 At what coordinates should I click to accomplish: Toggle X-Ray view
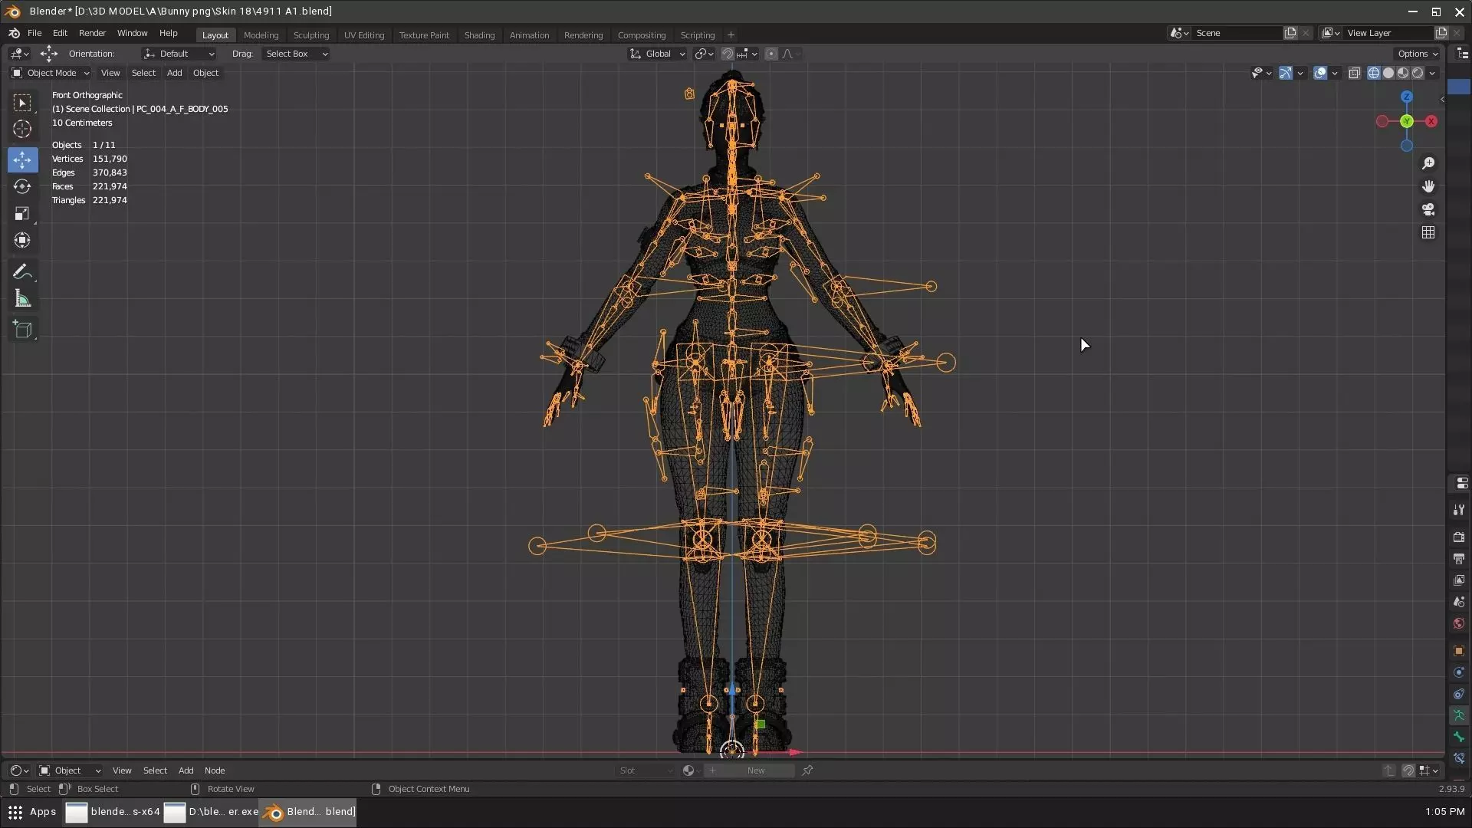pyautogui.click(x=1355, y=73)
